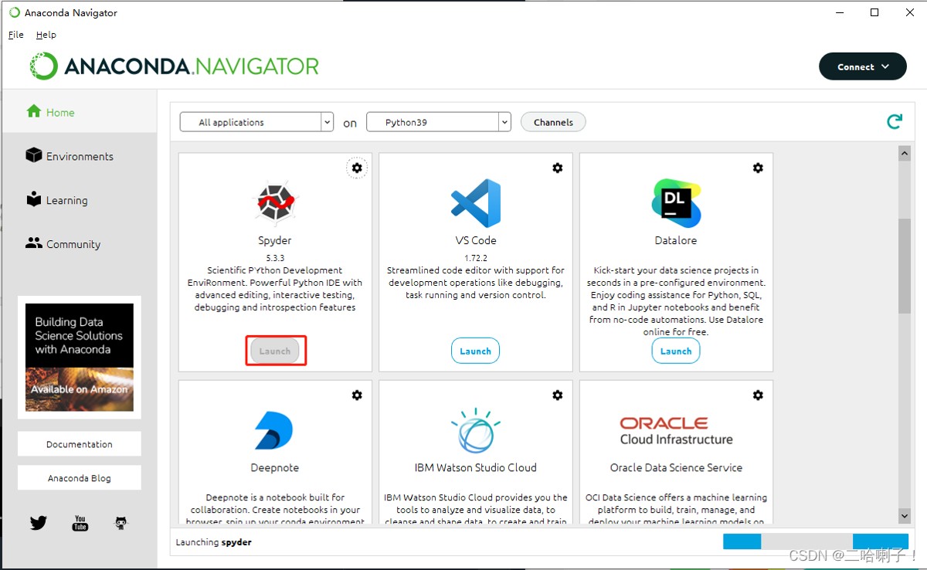927x570 pixels.
Task: Click the VS Code version 1.72.2 text
Action: click(475, 258)
